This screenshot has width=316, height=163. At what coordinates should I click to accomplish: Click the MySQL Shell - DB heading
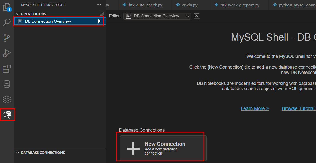pyautogui.click(x=273, y=37)
